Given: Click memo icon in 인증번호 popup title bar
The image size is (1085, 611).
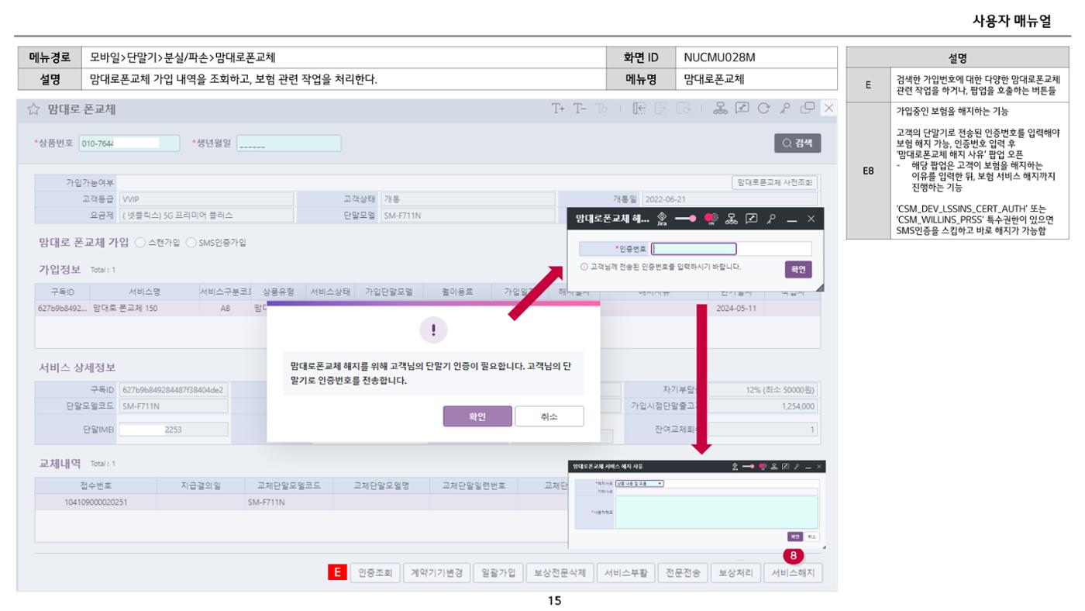Looking at the screenshot, I should point(751,219).
